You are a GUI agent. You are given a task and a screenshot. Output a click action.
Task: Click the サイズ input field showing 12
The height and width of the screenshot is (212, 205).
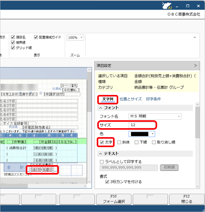click(142, 125)
